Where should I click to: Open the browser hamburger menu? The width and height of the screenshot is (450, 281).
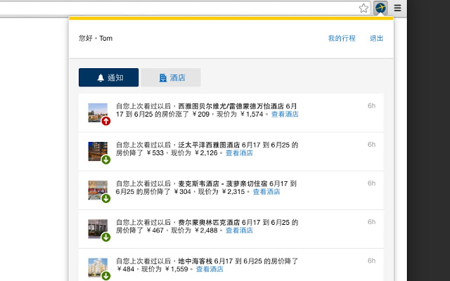coord(397,8)
